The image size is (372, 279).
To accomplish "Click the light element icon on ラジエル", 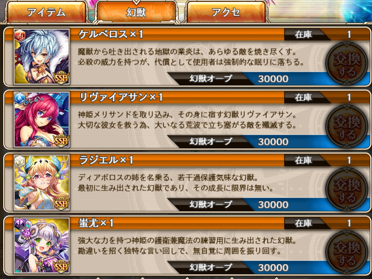I will pyautogui.click(x=20, y=161).
